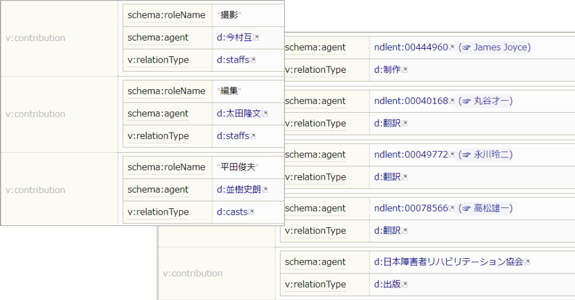Select the d:日本障害者リハビリテーション協会 link
The image size is (575, 300).
coord(448,262)
